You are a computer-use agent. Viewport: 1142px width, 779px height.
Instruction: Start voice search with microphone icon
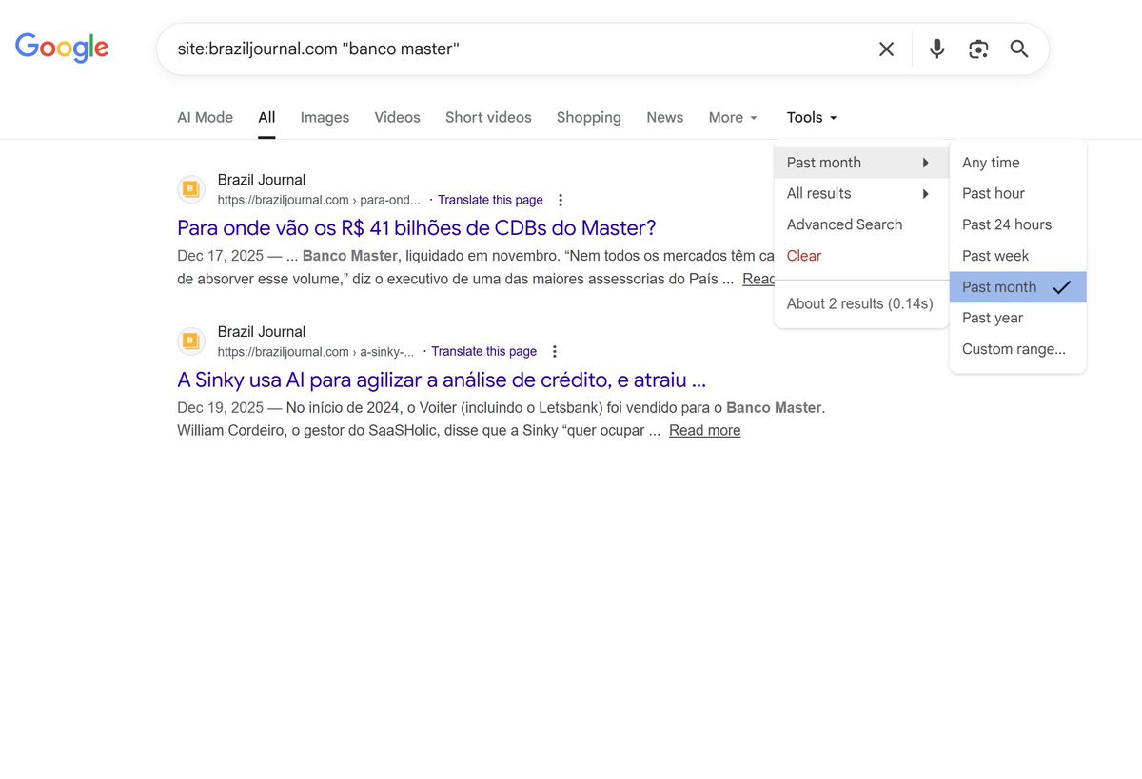[937, 49]
